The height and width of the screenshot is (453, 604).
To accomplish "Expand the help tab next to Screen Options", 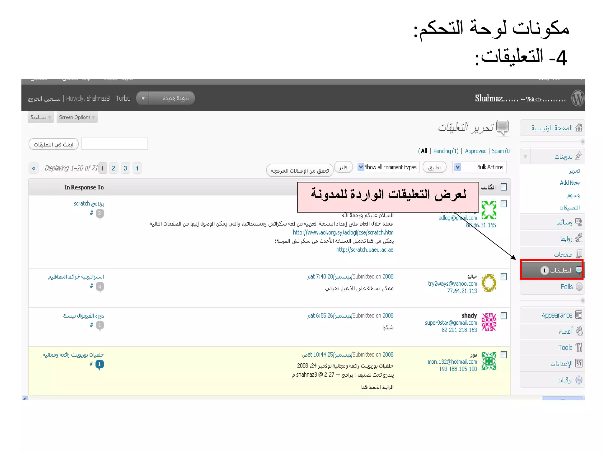I will [41, 117].
